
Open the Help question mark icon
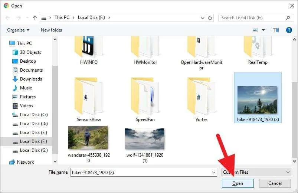click(289, 30)
